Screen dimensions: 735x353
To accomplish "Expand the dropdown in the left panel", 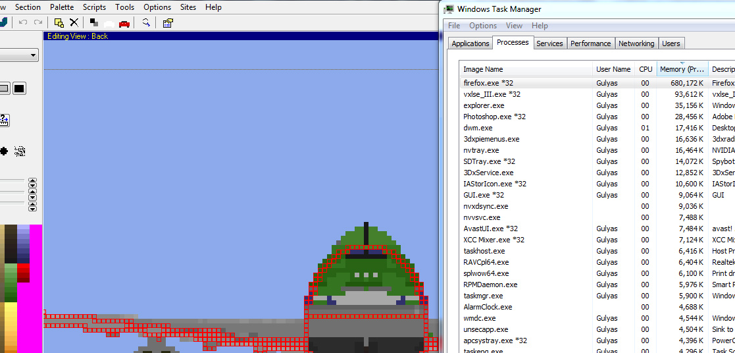I will pos(33,56).
